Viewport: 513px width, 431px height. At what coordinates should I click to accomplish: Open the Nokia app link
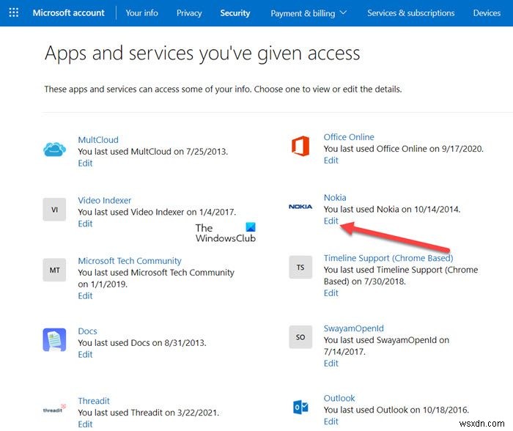pyautogui.click(x=335, y=197)
